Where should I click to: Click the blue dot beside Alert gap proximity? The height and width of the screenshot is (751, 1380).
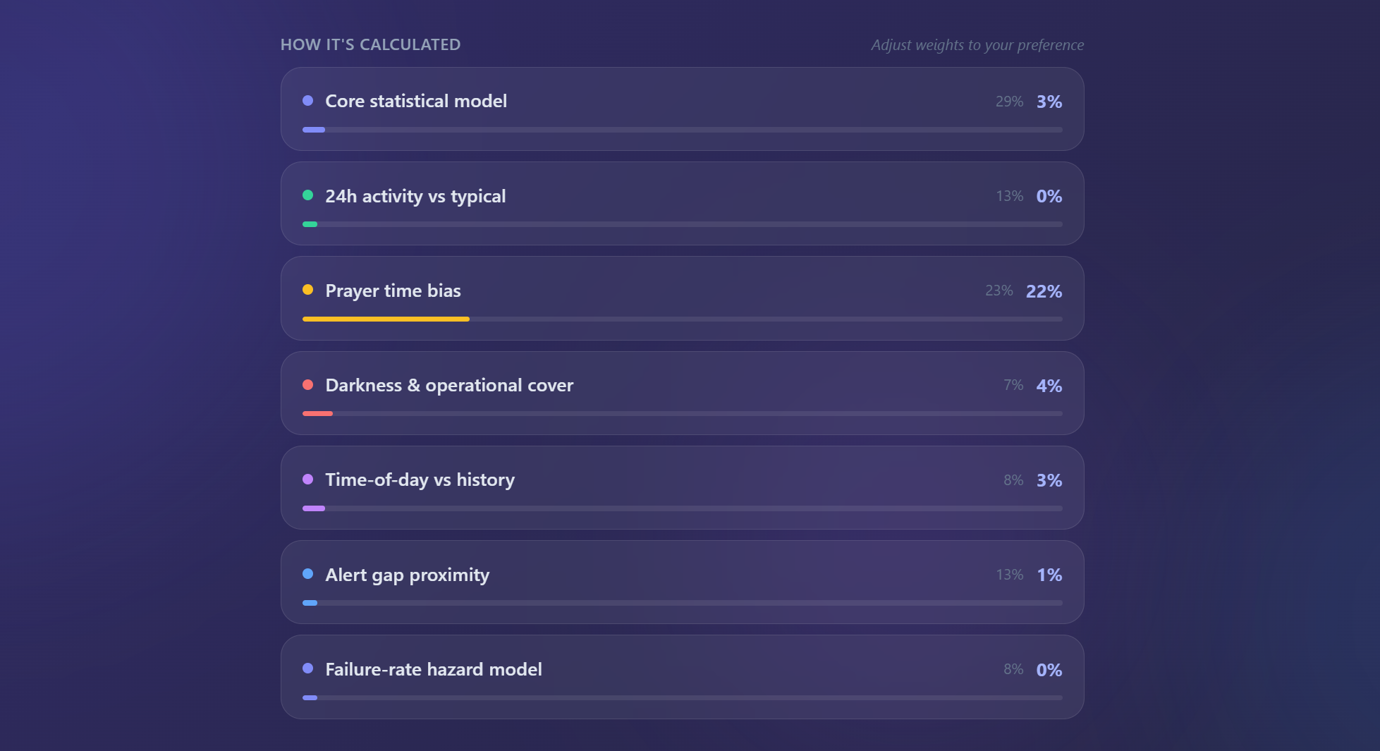pos(307,574)
